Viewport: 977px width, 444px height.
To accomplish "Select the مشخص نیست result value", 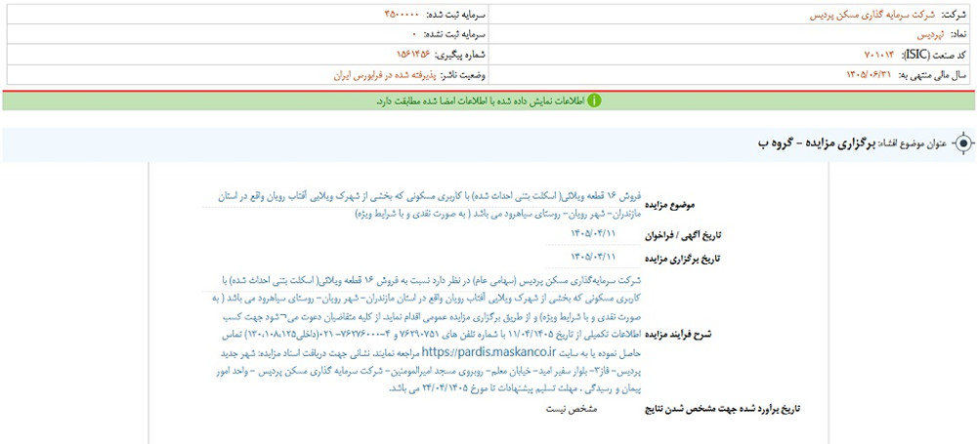I will [572, 409].
